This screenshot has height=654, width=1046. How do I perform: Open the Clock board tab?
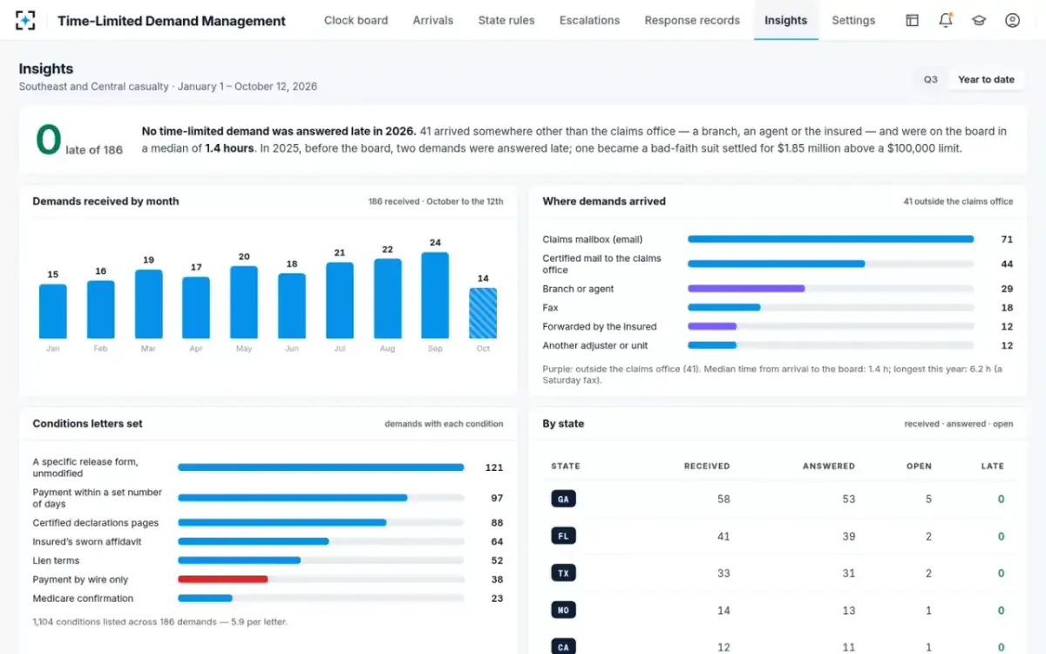(x=356, y=20)
